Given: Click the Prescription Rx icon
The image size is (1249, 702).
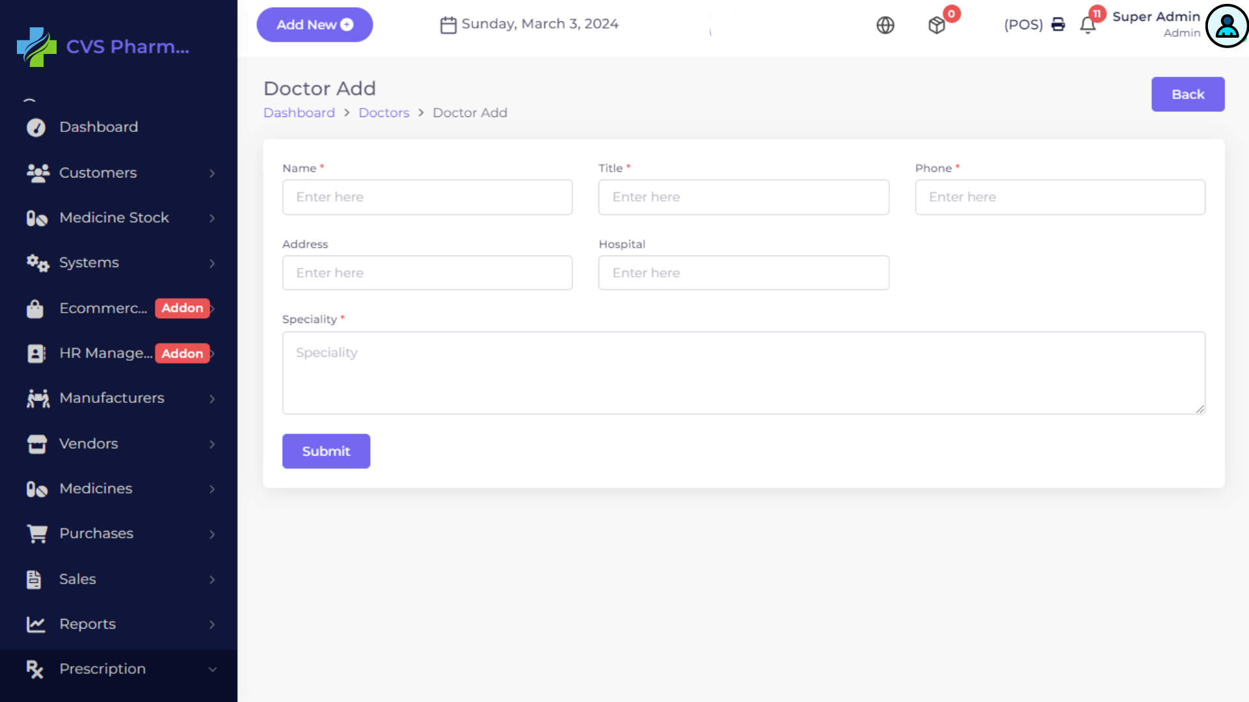Looking at the screenshot, I should click(x=35, y=669).
